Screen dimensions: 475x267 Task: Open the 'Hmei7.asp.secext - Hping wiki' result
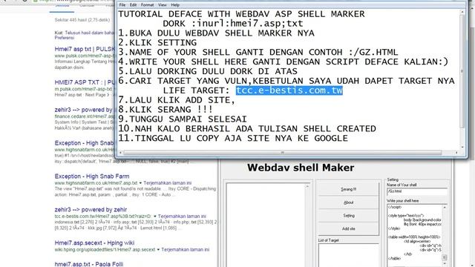94,243
